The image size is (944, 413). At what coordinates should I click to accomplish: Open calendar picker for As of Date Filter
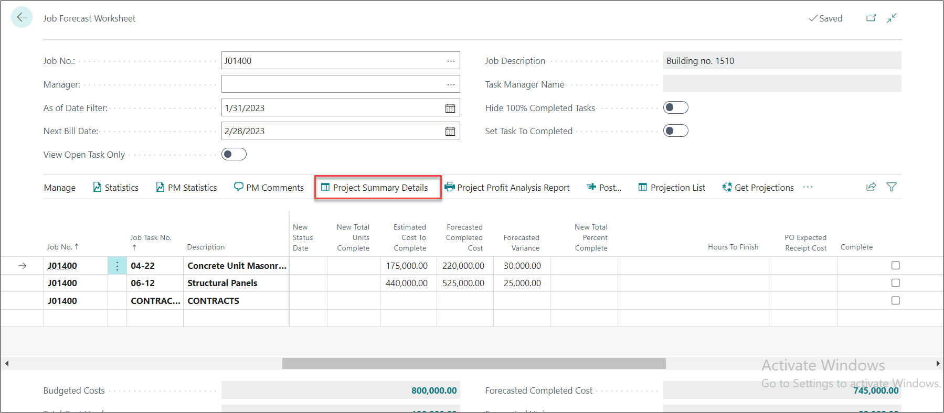click(450, 108)
